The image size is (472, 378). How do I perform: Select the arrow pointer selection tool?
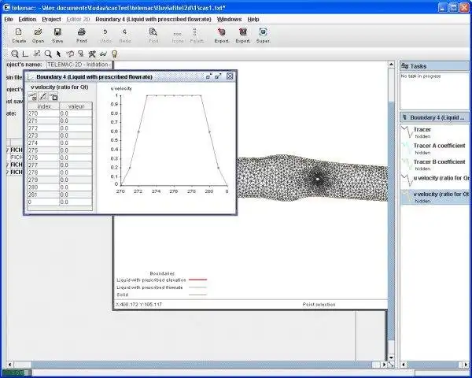coord(59,54)
